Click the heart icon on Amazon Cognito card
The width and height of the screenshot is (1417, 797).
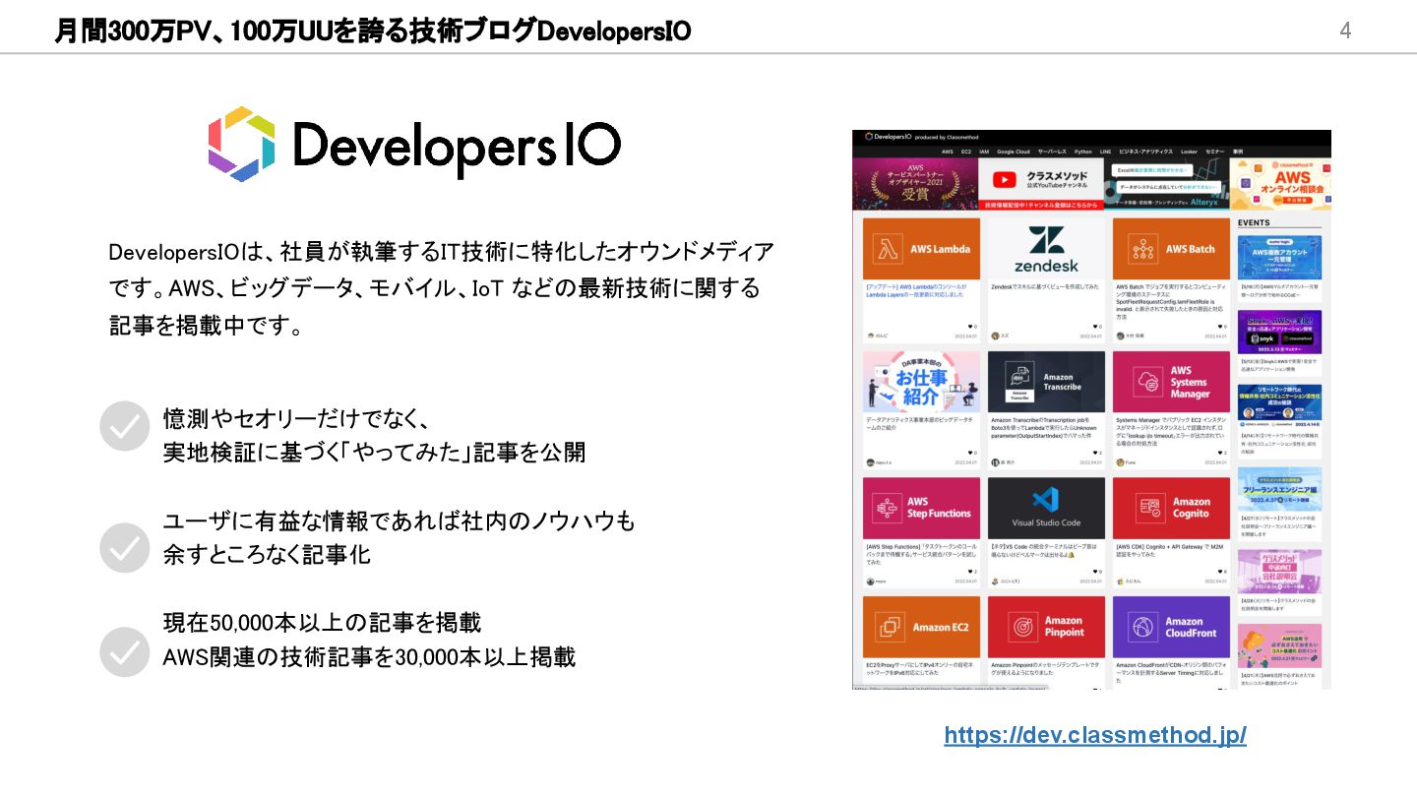[x=1219, y=572]
